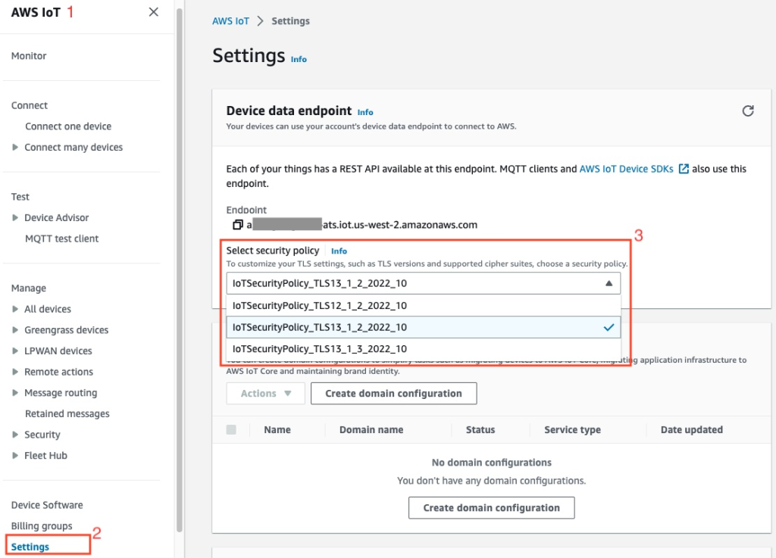Click Info next to the Settings heading
The width and height of the screenshot is (776, 558).
pos(299,59)
